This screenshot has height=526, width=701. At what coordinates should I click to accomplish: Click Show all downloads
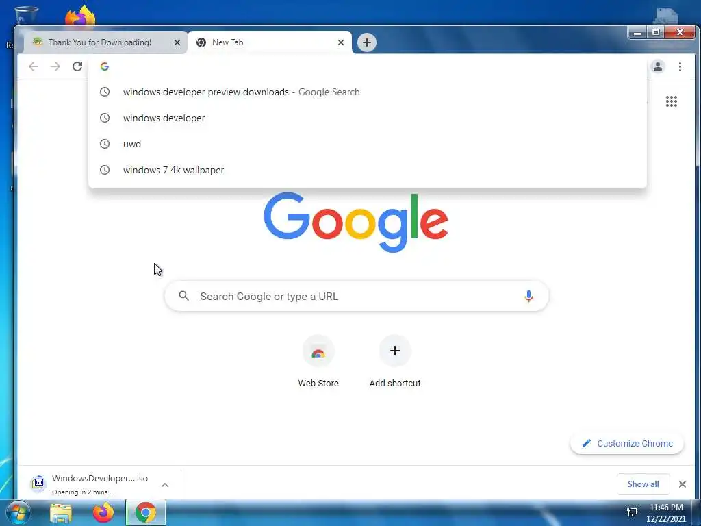[x=643, y=484]
